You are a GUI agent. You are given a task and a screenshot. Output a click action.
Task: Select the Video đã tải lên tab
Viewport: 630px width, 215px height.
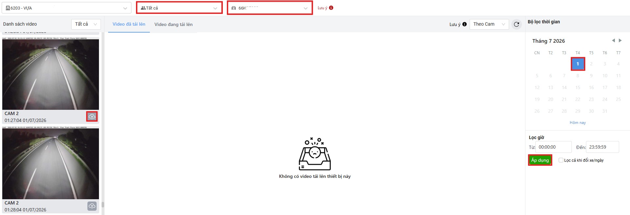click(x=129, y=24)
